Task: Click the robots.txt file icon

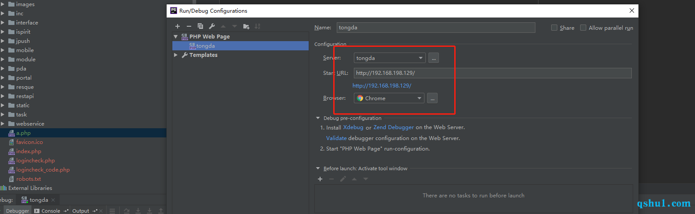Action: [x=11, y=179]
